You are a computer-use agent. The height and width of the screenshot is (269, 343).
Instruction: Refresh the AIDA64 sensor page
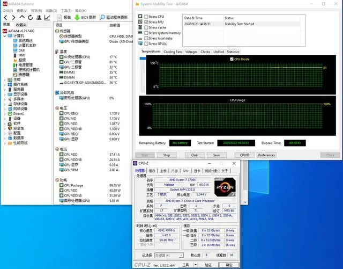pos(31,17)
